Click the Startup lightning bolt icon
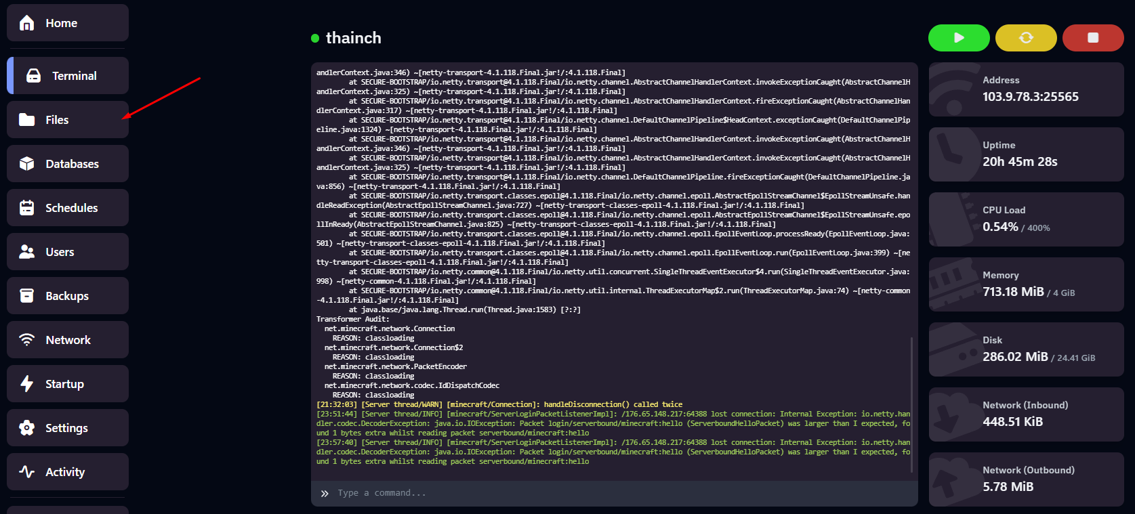1135x514 pixels. (27, 384)
